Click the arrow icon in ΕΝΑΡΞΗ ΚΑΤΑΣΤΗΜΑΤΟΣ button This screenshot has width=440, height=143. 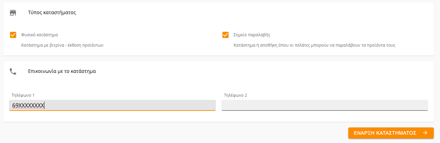coord(425,133)
